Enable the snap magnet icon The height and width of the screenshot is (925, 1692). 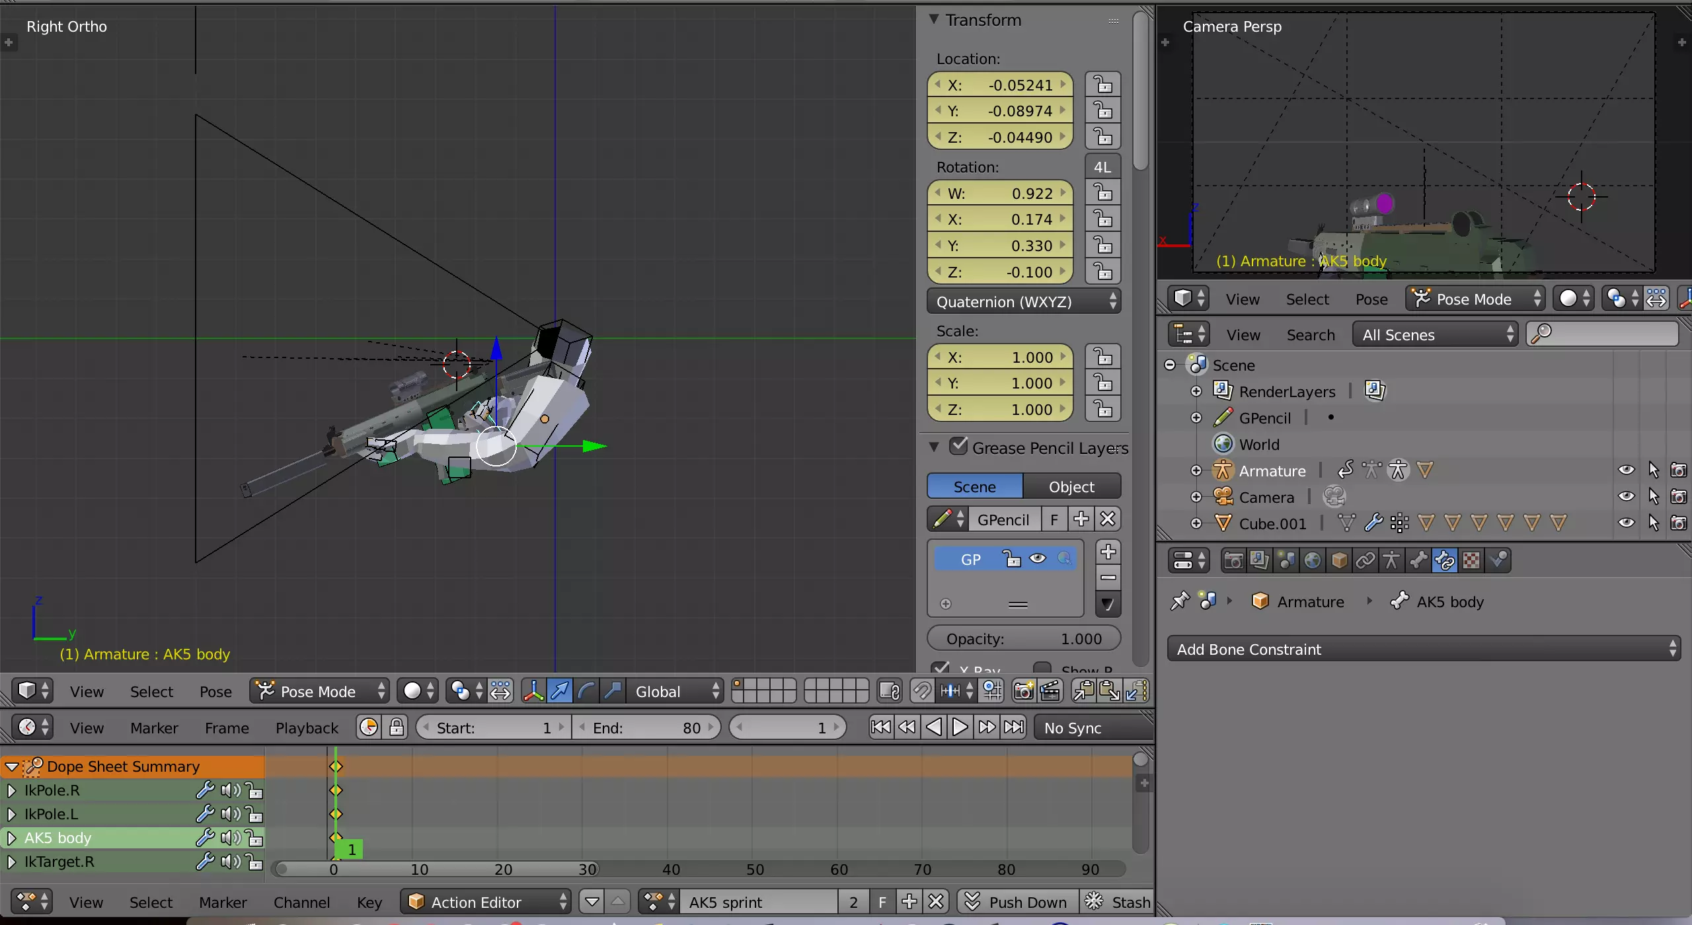click(x=921, y=691)
